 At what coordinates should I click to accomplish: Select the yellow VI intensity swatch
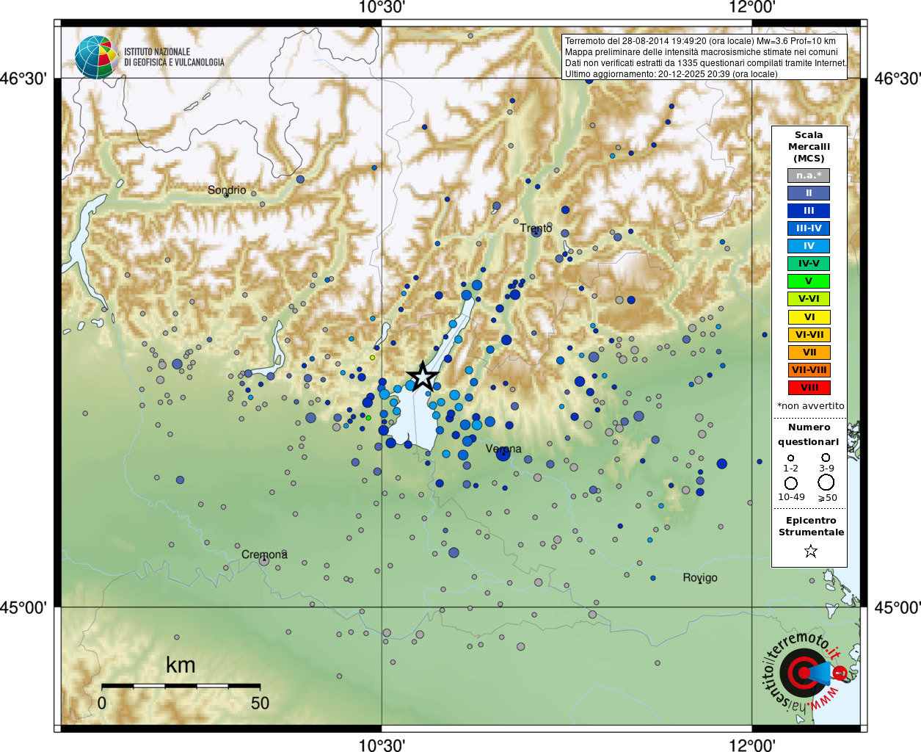[x=809, y=317]
